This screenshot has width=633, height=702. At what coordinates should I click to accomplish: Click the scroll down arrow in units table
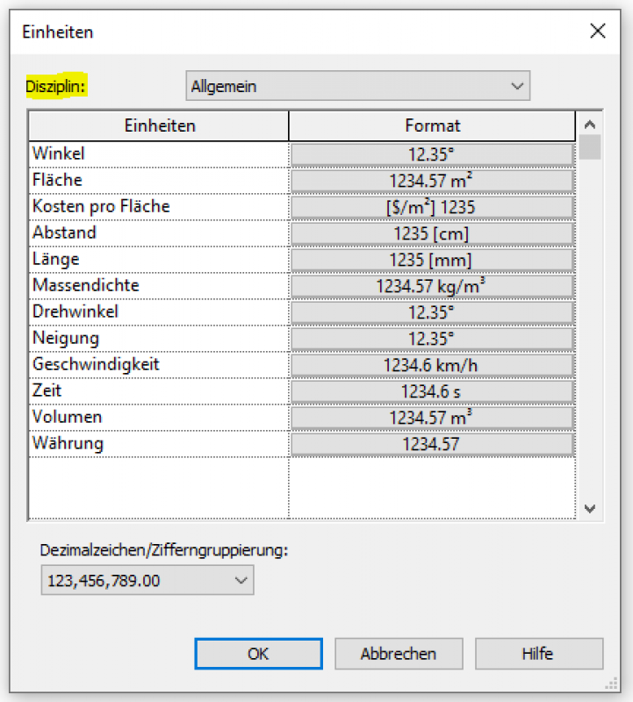coord(589,508)
